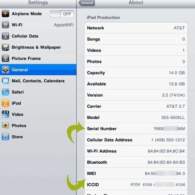Tap the Brightness & Wallpaper icon
The width and height of the screenshot is (195, 195).
pyautogui.click(x=5, y=47)
